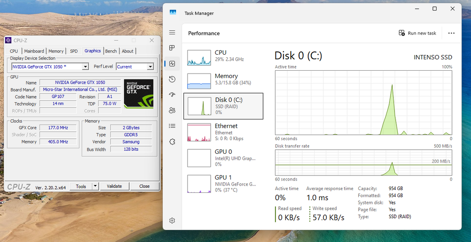Click Technology value 14 nm
Image resolution: width=471 pixels, height=242 pixels.
click(57, 104)
